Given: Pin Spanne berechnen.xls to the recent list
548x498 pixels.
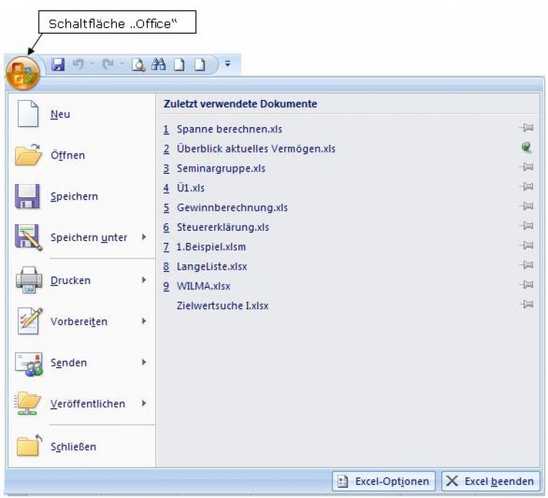Looking at the screenshot, I should [x=525, y=129].
